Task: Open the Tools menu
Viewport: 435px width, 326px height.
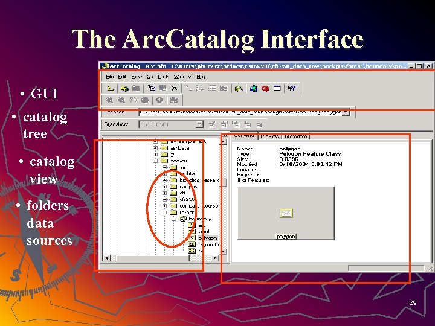Action: 163,77
